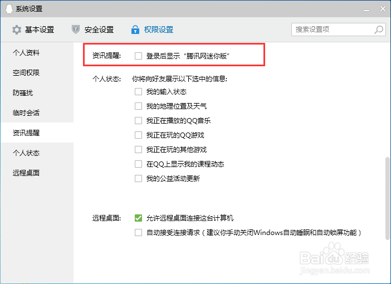Select the 权限设置 tab
Viewport: 391px width, 284px height.
(x=153, y=30)
